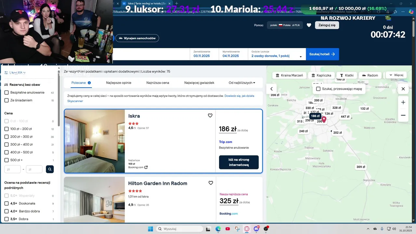The image size is (416, 234).
Task: Click the Pomoc link
Action: click(259, 25)
